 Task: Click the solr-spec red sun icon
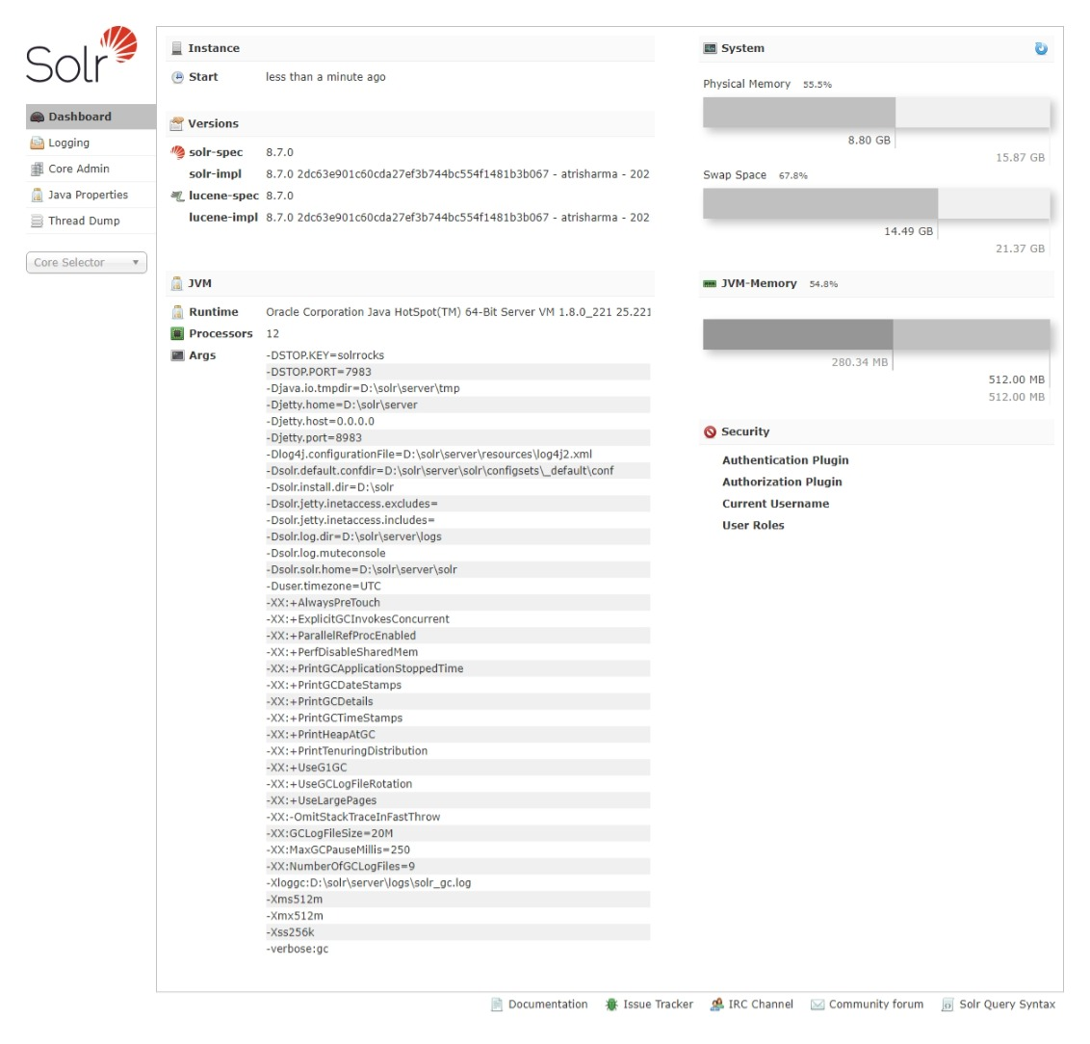coord(178,152)
